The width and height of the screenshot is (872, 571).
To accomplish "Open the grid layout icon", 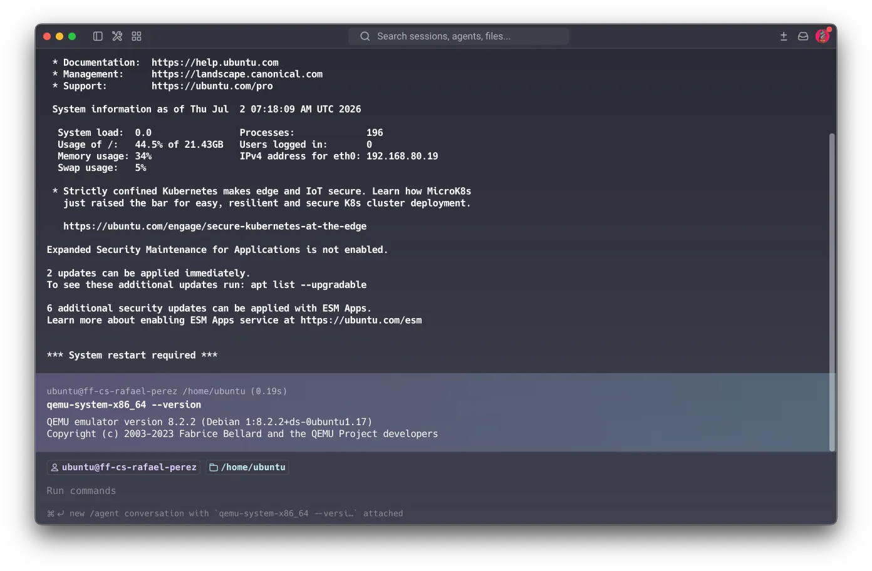I will tap(137, 36).
